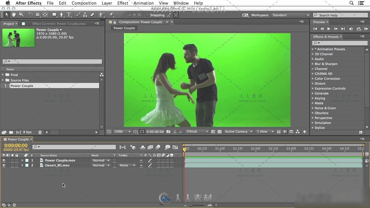Open the 1 View layout dropdown
Screen dimensions: 370x208
(265, 131)
